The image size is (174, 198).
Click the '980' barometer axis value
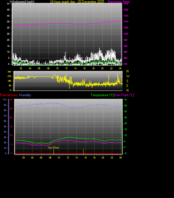[125, 58]
